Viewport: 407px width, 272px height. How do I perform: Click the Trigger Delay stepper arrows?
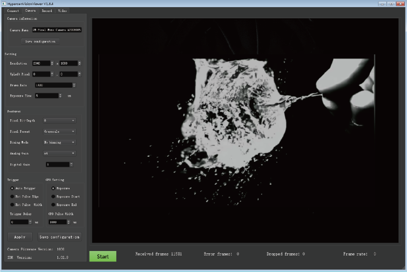tap(30, 222)
